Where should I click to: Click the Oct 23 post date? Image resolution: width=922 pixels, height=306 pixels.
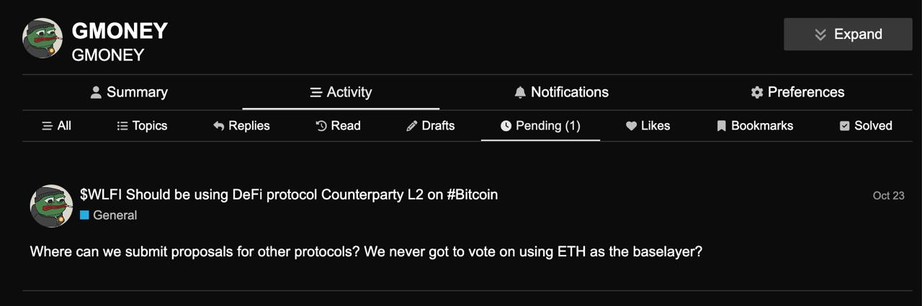(x=888, y=195)
